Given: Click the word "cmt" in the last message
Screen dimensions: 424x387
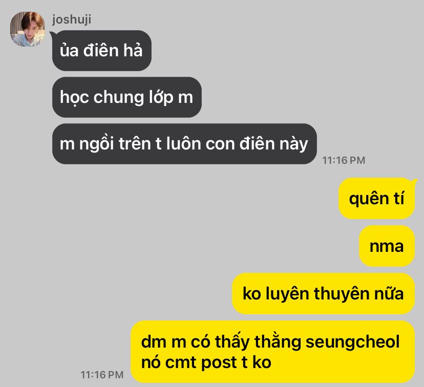Looking at the screenshot, I should click(181, 362).
